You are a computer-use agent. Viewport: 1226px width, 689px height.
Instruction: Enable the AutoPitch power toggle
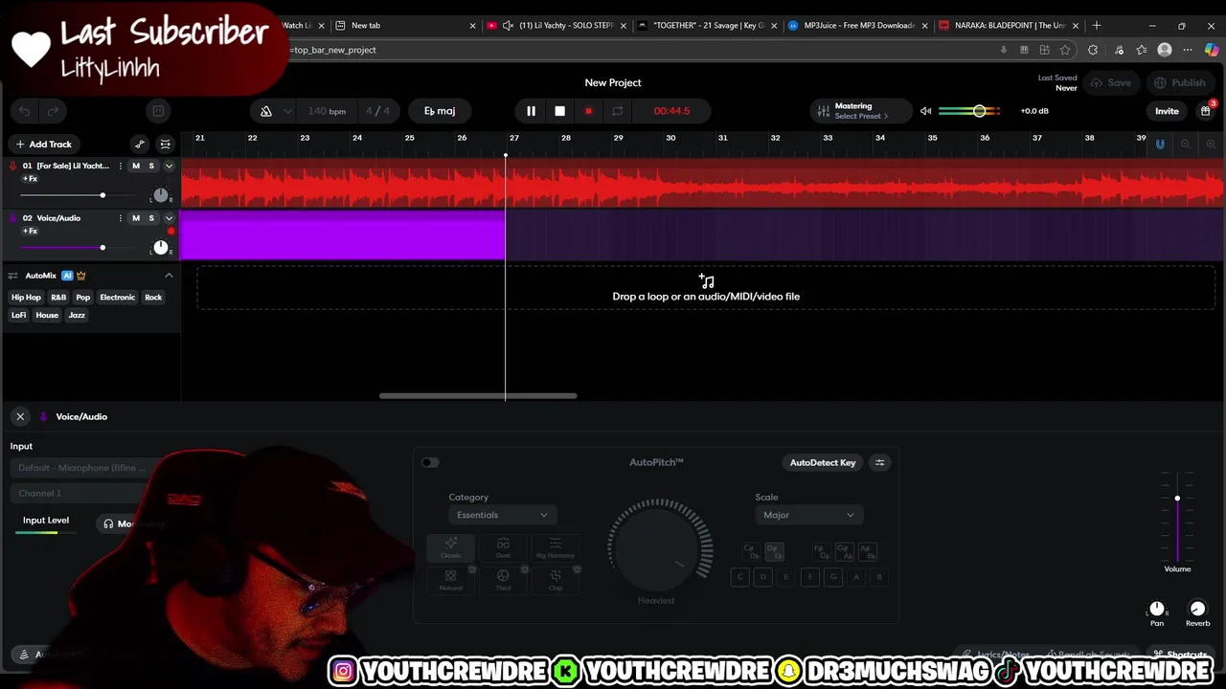pyautogui.click(x=430, y=463)
